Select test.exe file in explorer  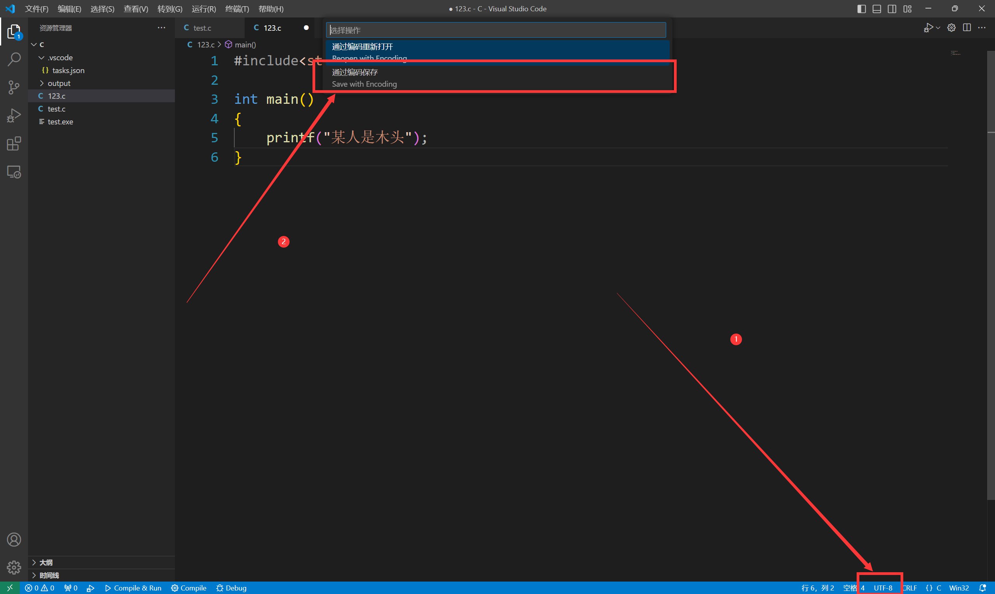101,122
